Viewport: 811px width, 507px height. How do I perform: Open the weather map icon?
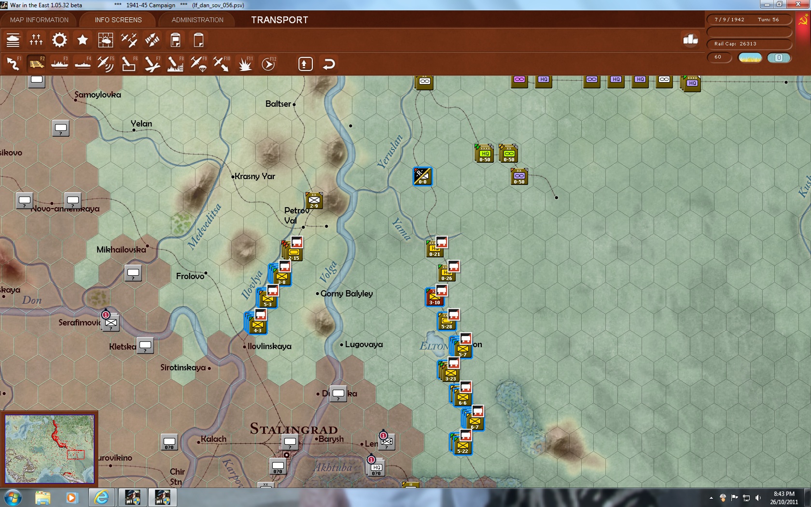(x=106, y=40)
